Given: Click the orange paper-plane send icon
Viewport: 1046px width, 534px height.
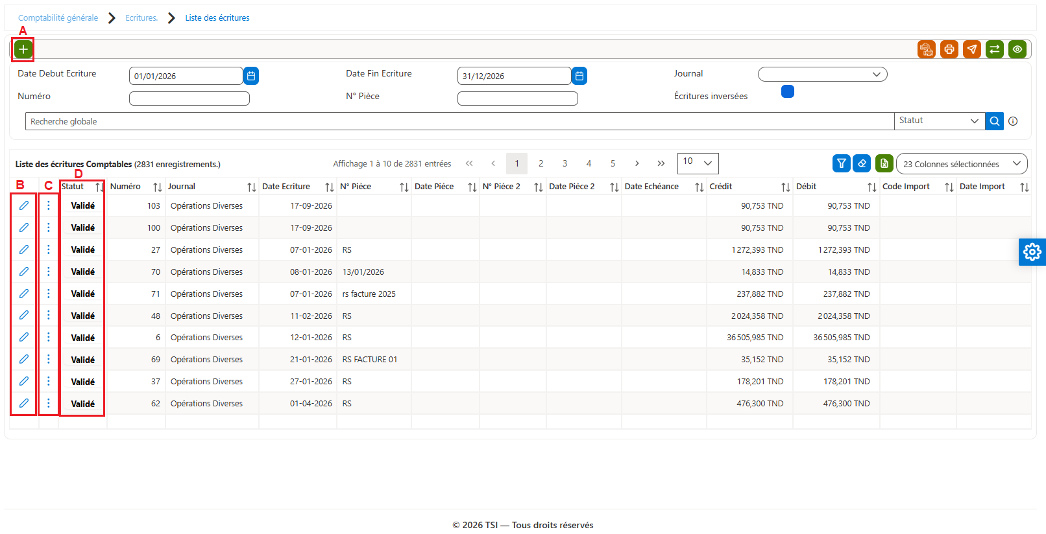Looking at the screenshot, I should tap(972, 49).
